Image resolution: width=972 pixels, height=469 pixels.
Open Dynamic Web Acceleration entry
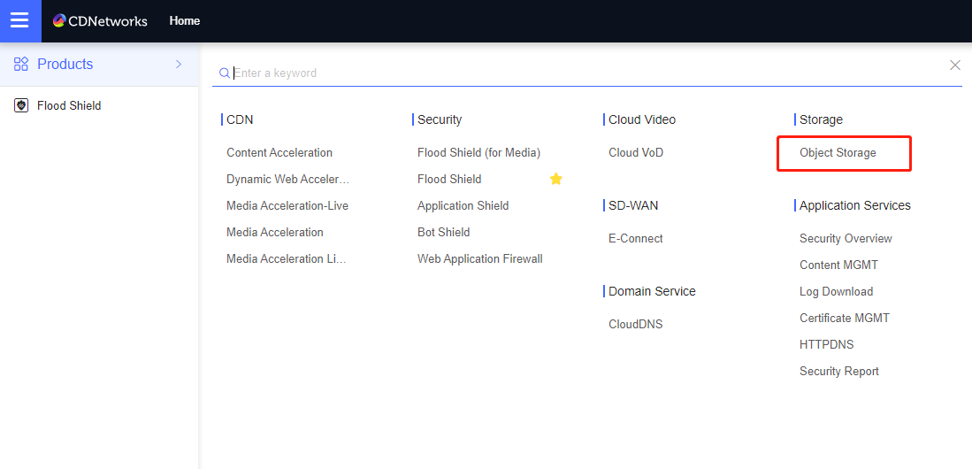click(288, 180)
